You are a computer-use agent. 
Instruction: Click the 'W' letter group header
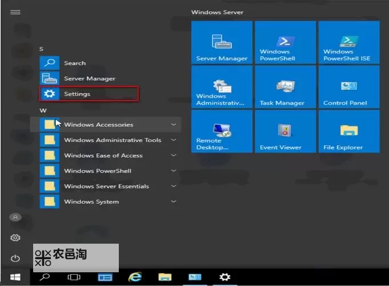[43, 110]
